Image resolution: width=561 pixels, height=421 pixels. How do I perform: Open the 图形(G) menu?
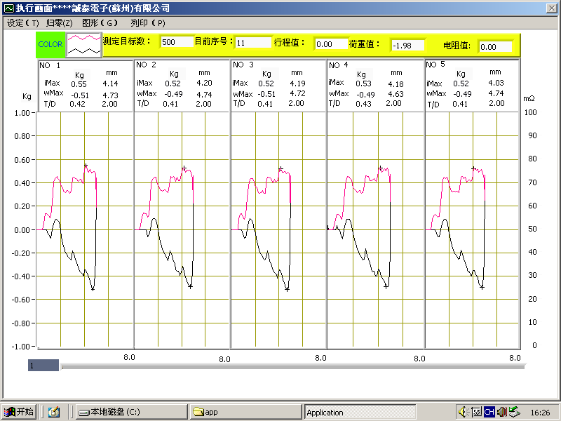point(99,22)
